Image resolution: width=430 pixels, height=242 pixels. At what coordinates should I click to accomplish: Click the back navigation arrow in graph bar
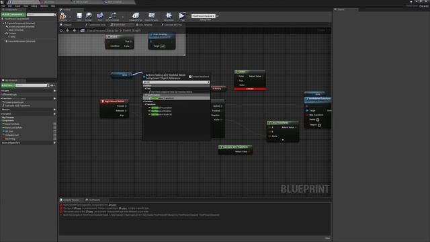click(x=67, y=30)
